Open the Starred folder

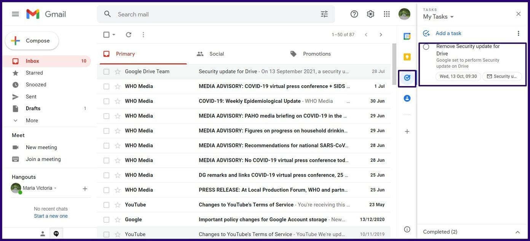46,73
